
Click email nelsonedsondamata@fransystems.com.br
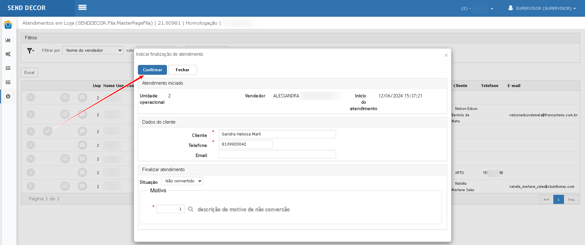pos(544,115)
